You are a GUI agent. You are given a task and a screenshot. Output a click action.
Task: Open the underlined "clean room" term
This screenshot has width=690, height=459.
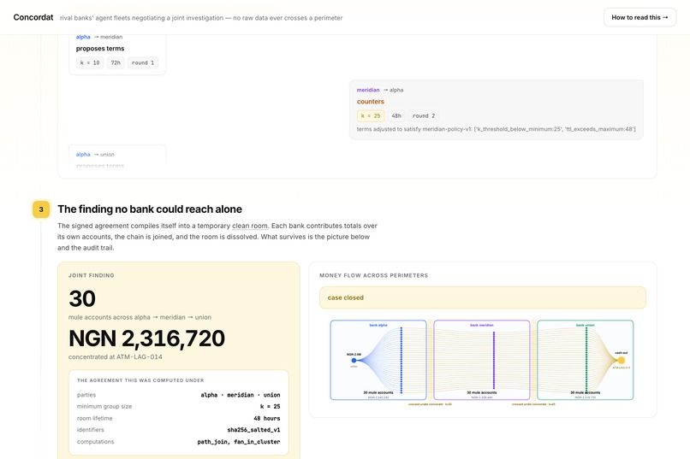click(249, 226)
